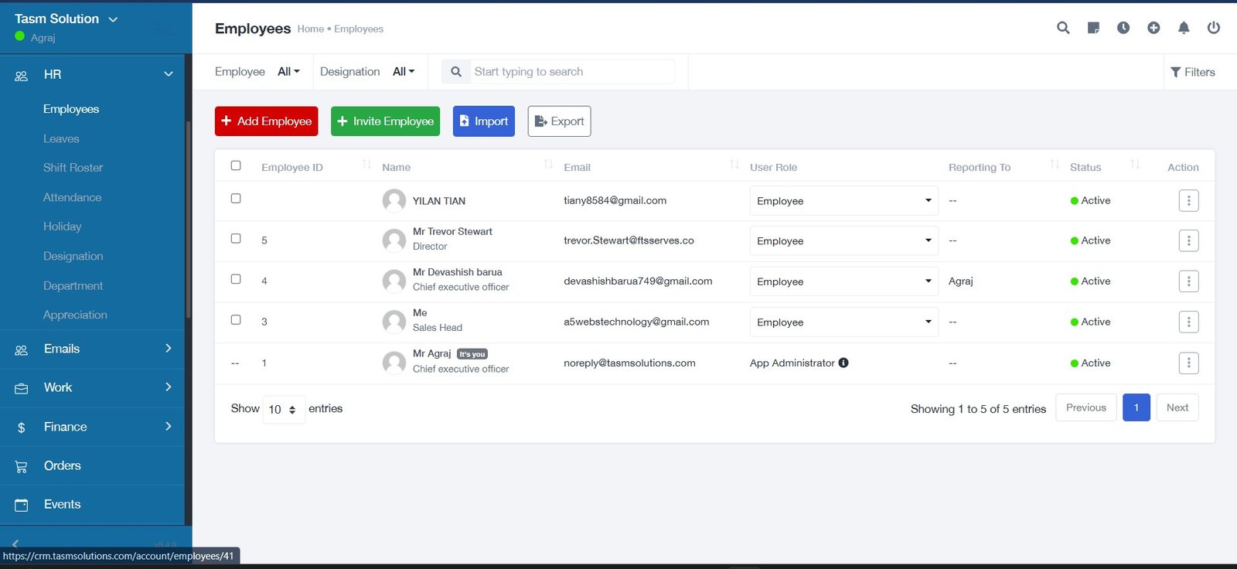This screenshot has width=1237, height=569.
Task: Change the Show entries count selector
Action: click(284, 410)
